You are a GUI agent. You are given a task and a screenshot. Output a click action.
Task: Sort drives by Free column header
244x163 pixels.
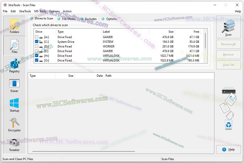point(188,32)
